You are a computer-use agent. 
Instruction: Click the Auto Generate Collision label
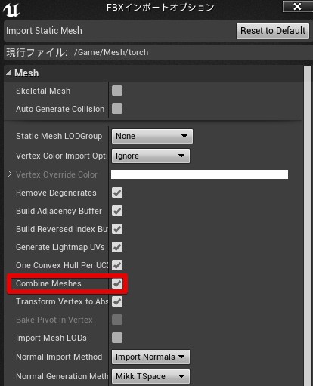[x=60, y=109]
